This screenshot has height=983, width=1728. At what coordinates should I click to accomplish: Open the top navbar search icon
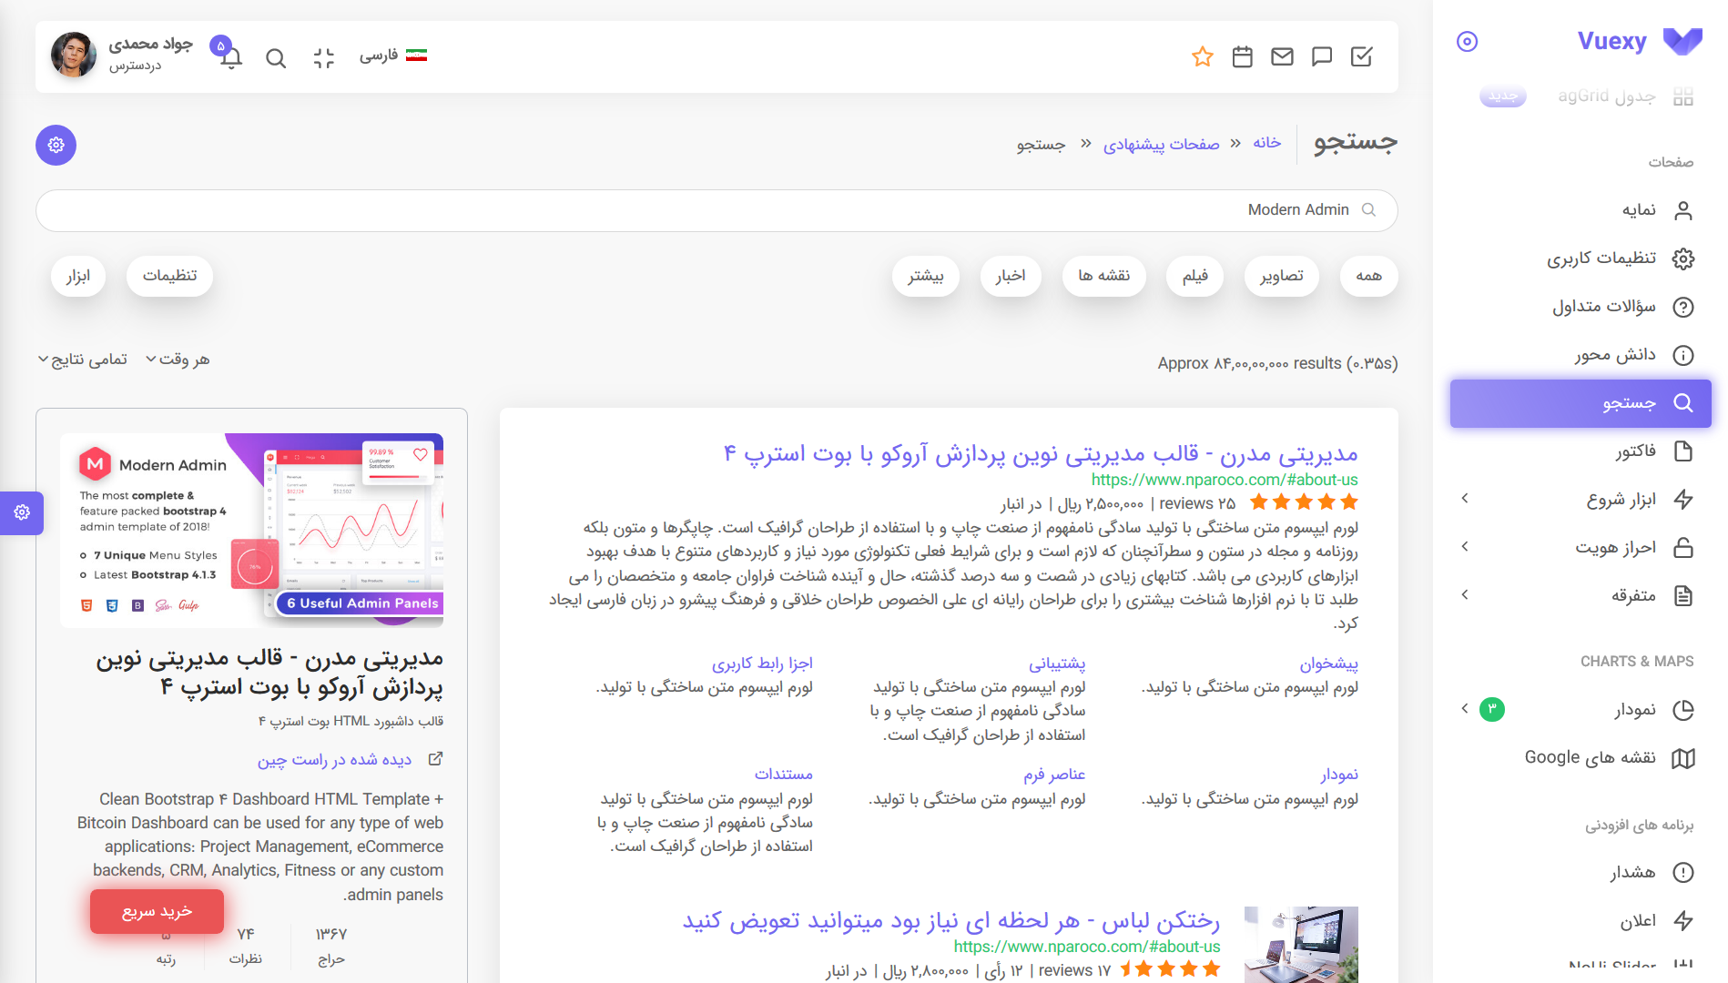(276, 58)
